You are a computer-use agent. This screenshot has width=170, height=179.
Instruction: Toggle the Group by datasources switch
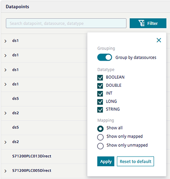(104, 58)
